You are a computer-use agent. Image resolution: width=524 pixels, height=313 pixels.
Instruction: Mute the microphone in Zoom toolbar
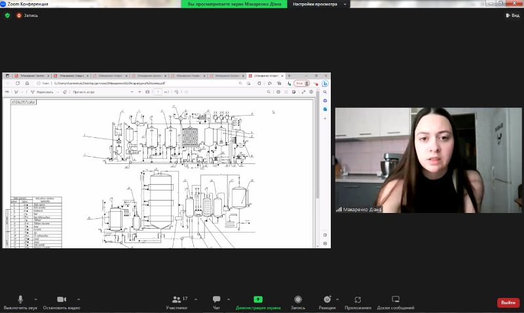pyautogui.click(x=20, y=300)
